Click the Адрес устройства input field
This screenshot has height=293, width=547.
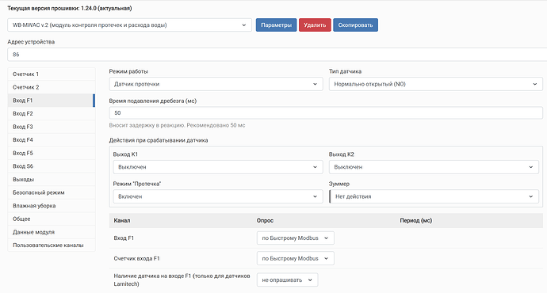277,55
